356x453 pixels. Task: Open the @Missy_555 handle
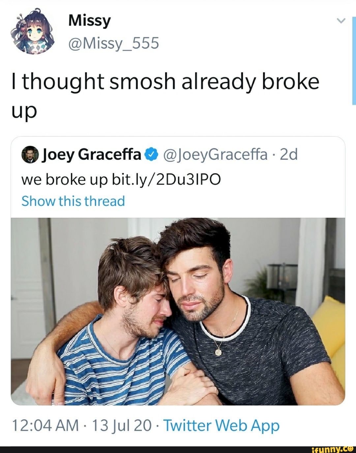113,43
